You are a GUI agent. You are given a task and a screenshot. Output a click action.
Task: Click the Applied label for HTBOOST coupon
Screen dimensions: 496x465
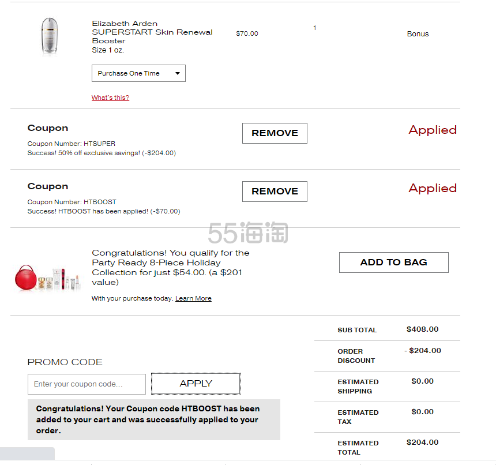[433, 188]
